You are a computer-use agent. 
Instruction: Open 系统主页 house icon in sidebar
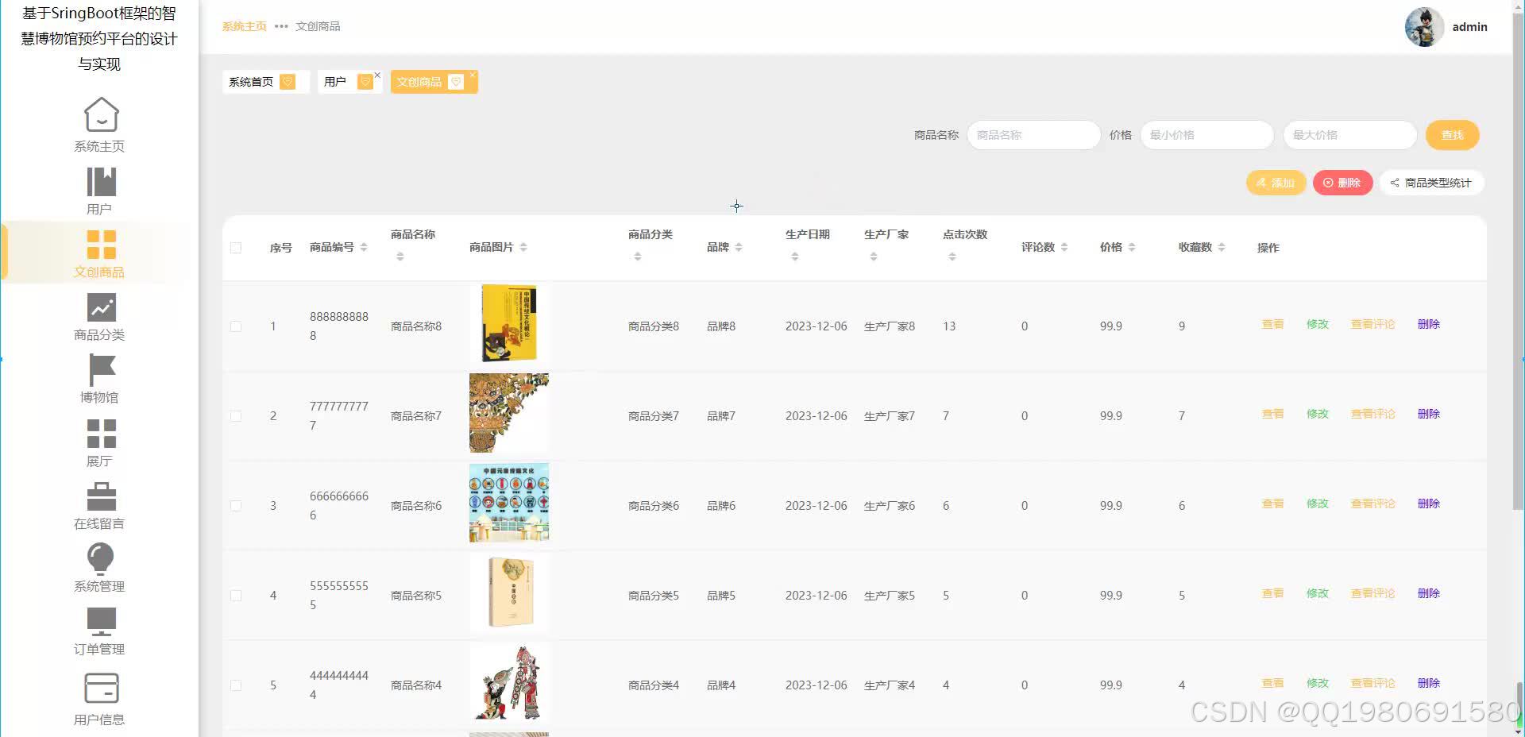(101, 114)
